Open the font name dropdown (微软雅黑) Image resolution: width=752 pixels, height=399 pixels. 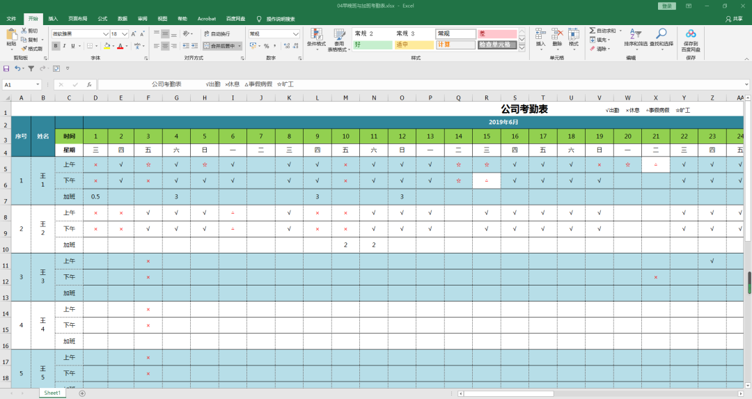tap(106, 34)
